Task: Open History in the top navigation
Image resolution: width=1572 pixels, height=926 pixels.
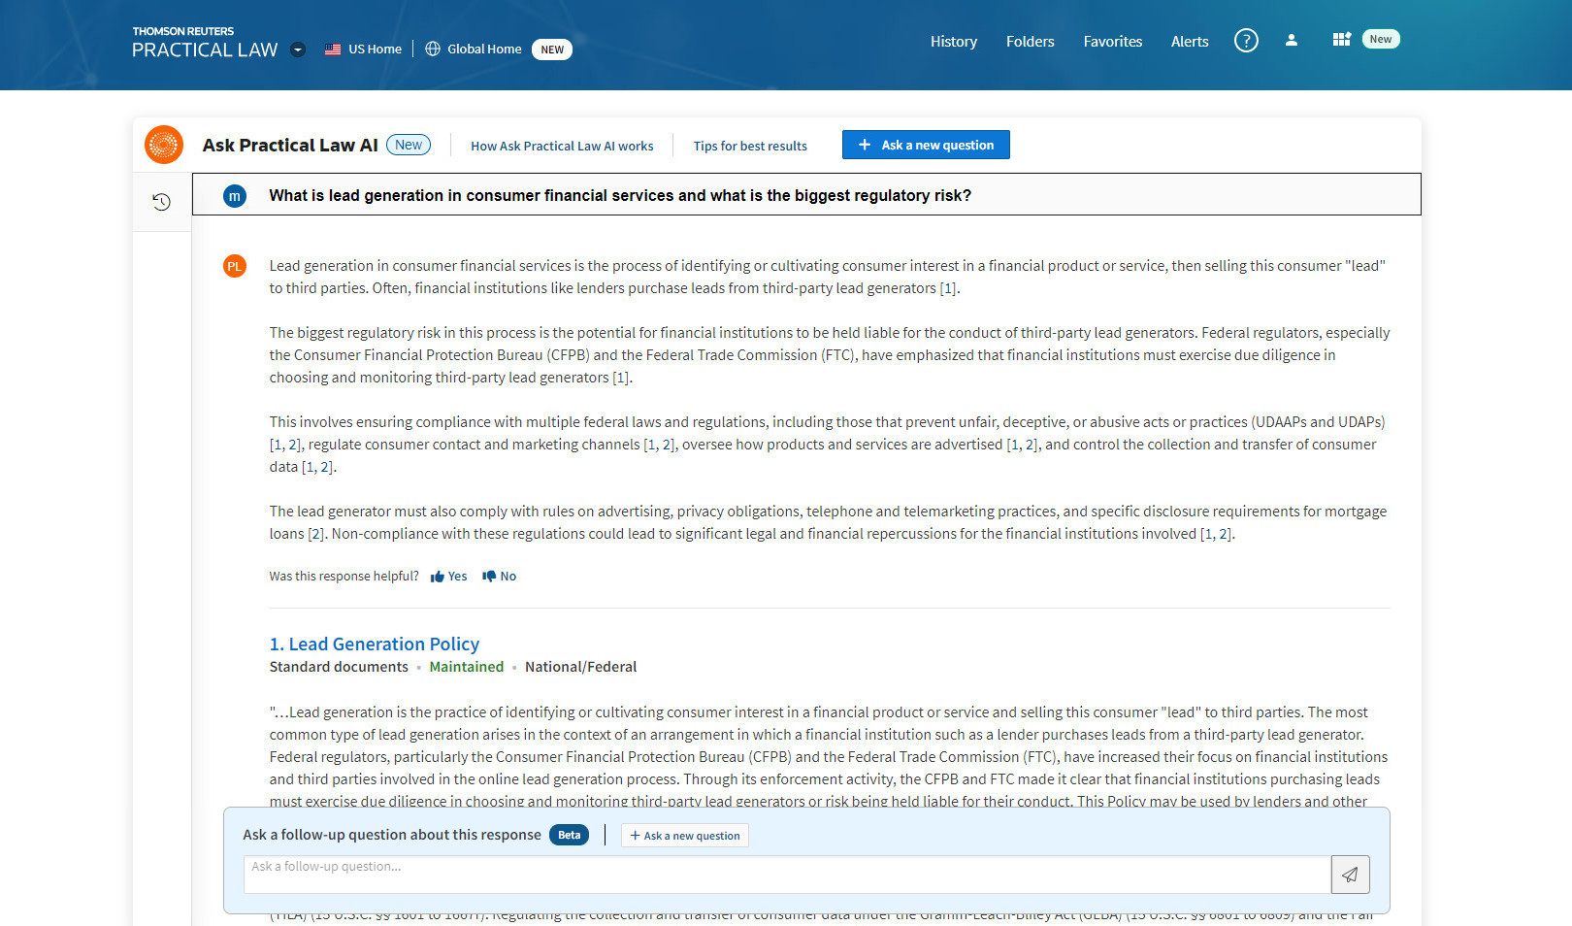Action: pos(954,41)
